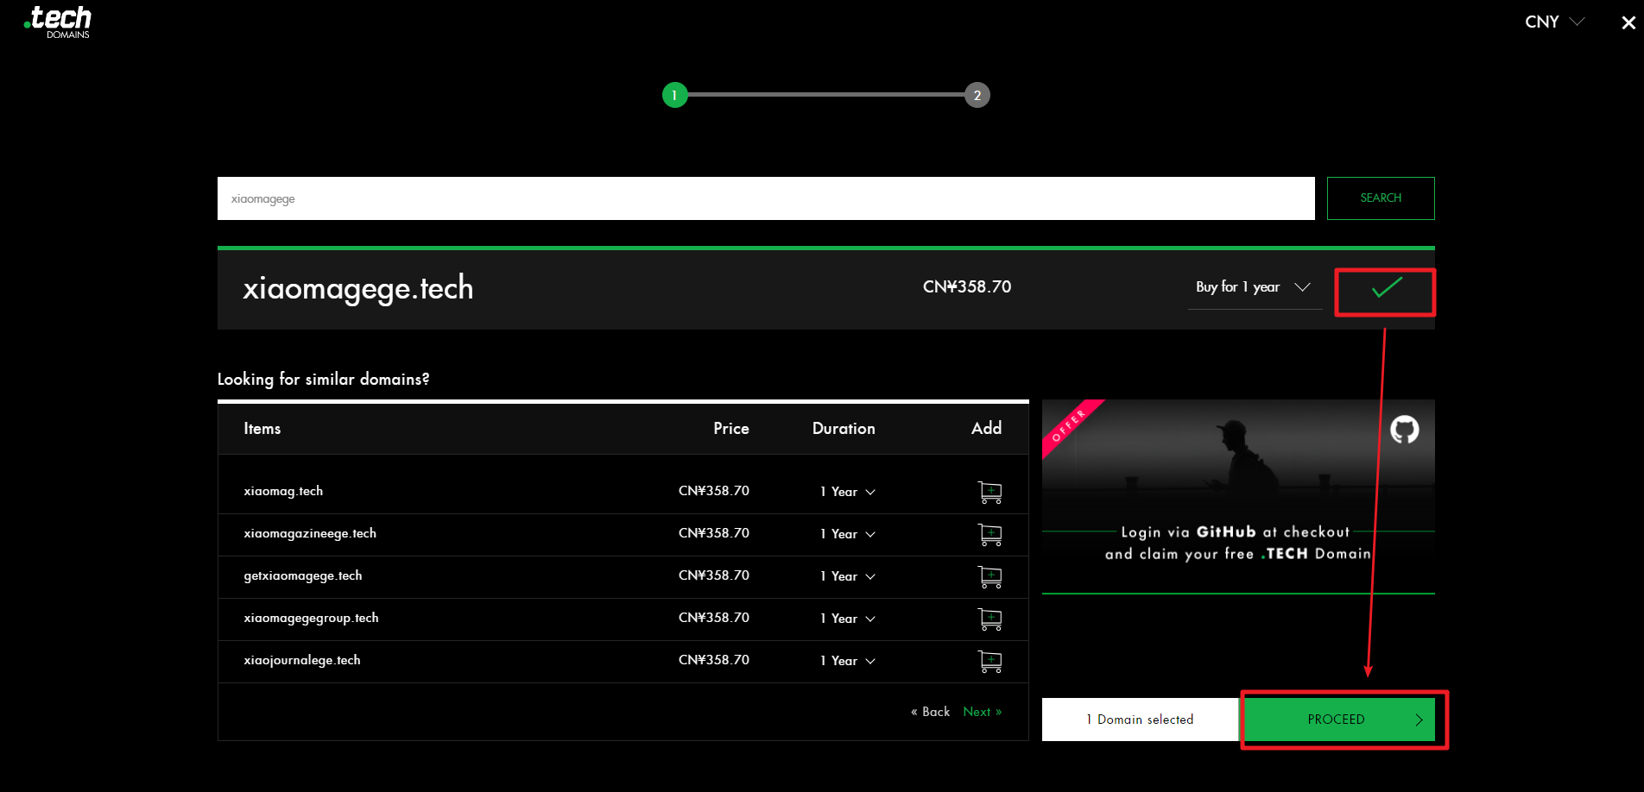Click the xiaomagazineege.tech row name

310,533
